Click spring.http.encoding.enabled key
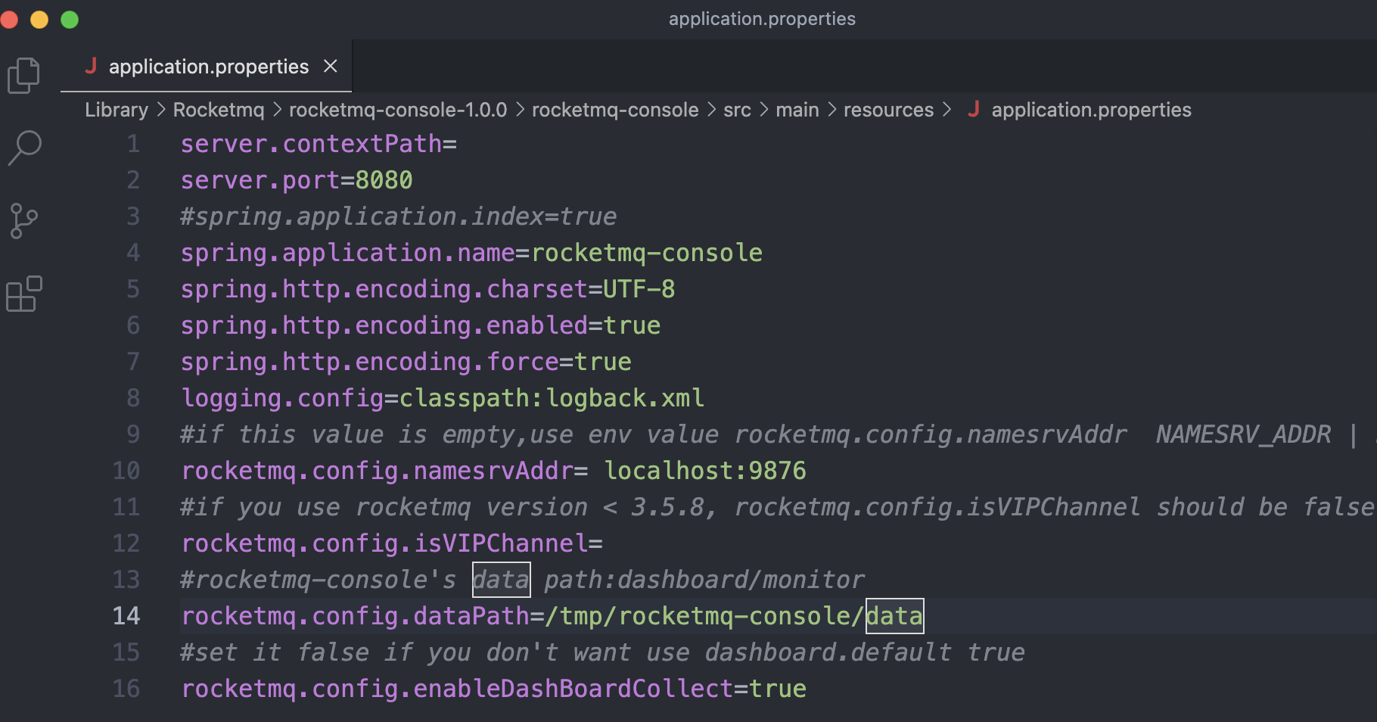 point(384,325)
